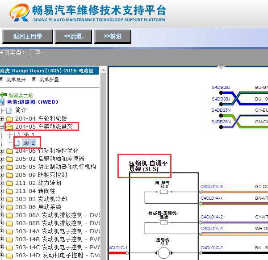This screenshot has width=268, height=260.
Task: Click connector label S4DB30J in diagram
Action: 221,99
